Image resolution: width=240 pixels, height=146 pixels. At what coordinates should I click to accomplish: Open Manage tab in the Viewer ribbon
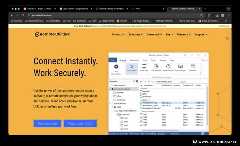(163, 60)
